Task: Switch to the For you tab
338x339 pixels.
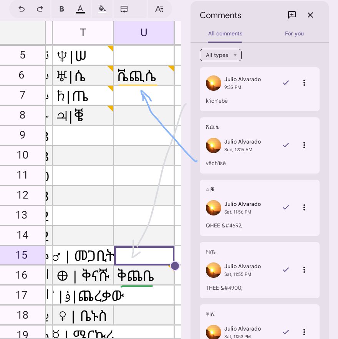Action: pyautogui.click(x=294, y=34)
